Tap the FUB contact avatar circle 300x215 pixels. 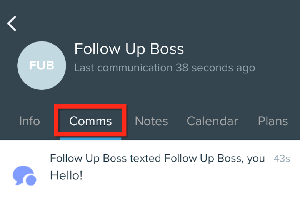point(42,66)
